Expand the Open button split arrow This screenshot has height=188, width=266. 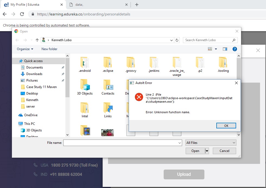click(207, 151)
